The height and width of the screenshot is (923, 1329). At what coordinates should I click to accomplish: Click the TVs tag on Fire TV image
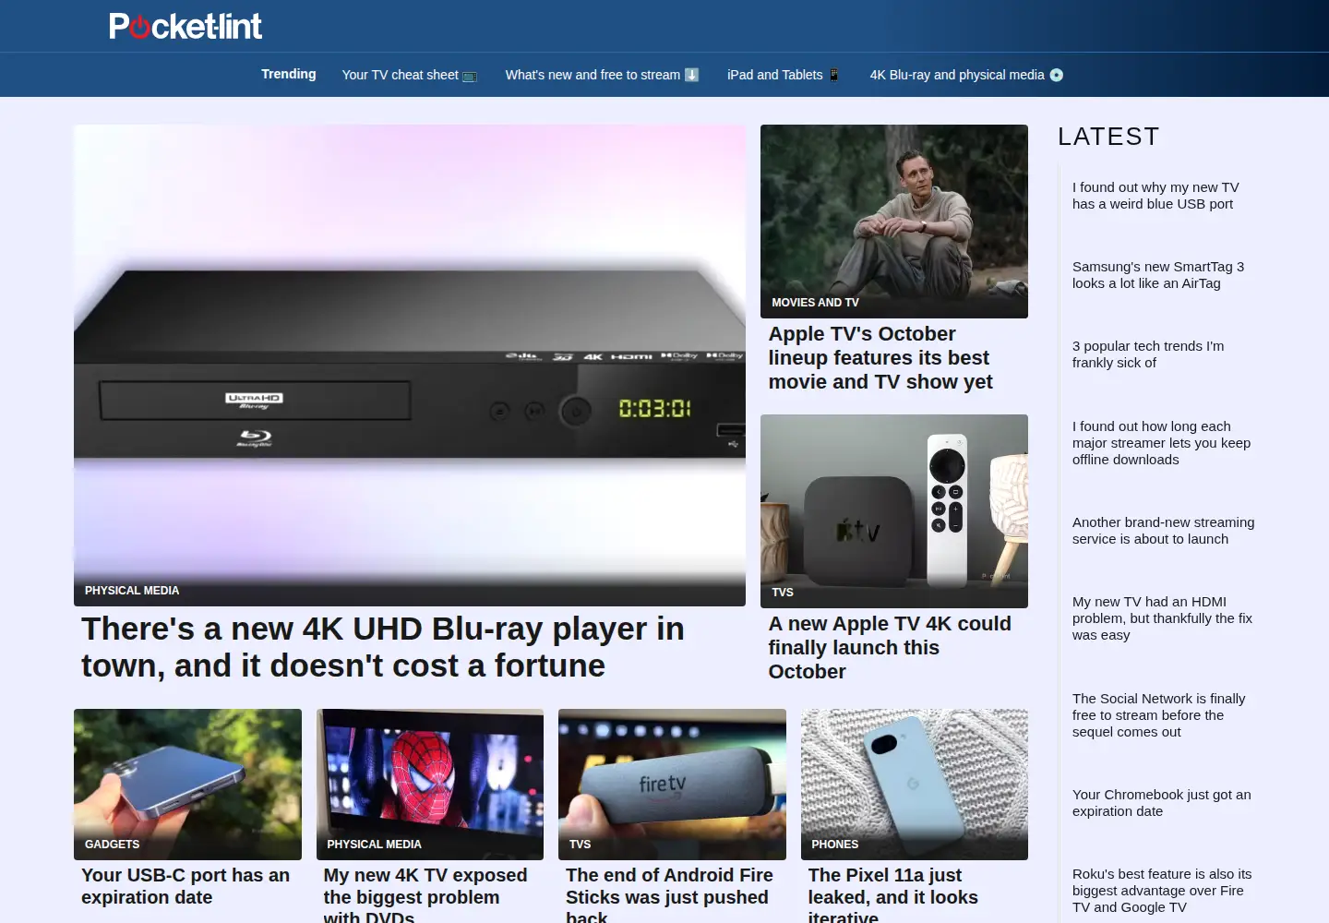(x=581, y=845)
